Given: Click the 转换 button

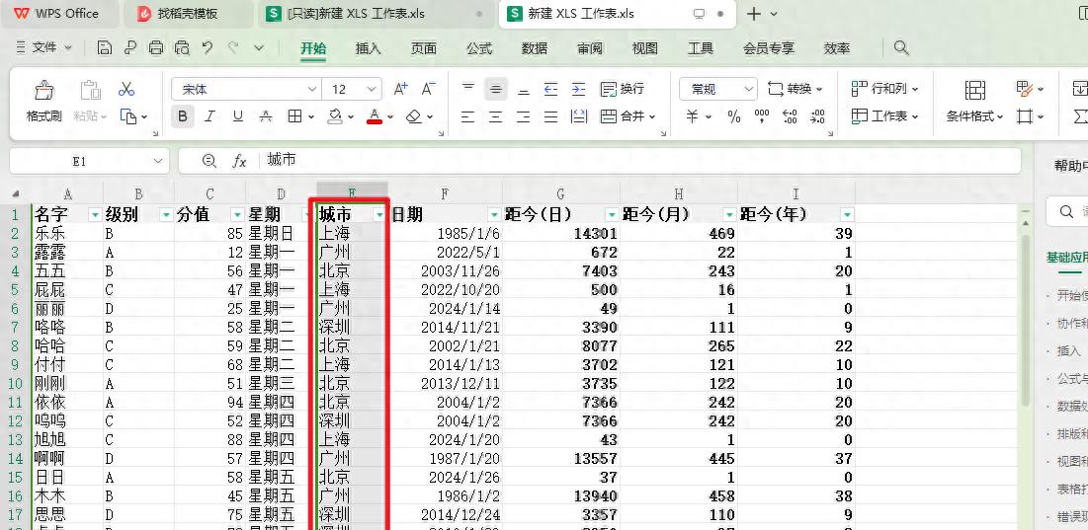Looking at the screenshot, I should click(x=795, y=89).
